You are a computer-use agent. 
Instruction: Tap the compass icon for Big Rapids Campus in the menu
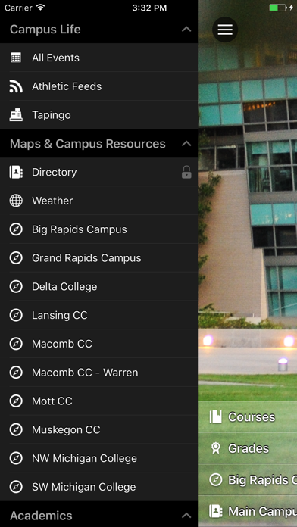point(16,229)
